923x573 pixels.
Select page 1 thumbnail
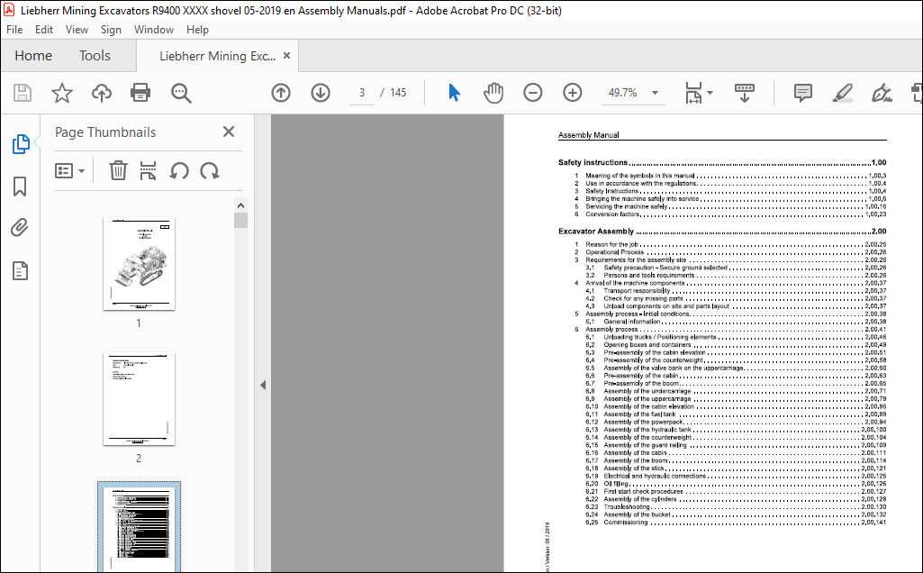click(139, 264)
